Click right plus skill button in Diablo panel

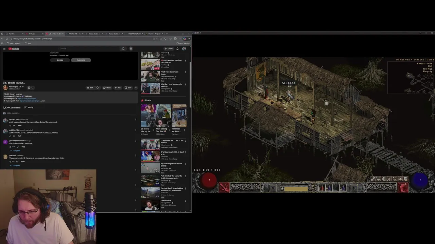[x=354, y=188]
